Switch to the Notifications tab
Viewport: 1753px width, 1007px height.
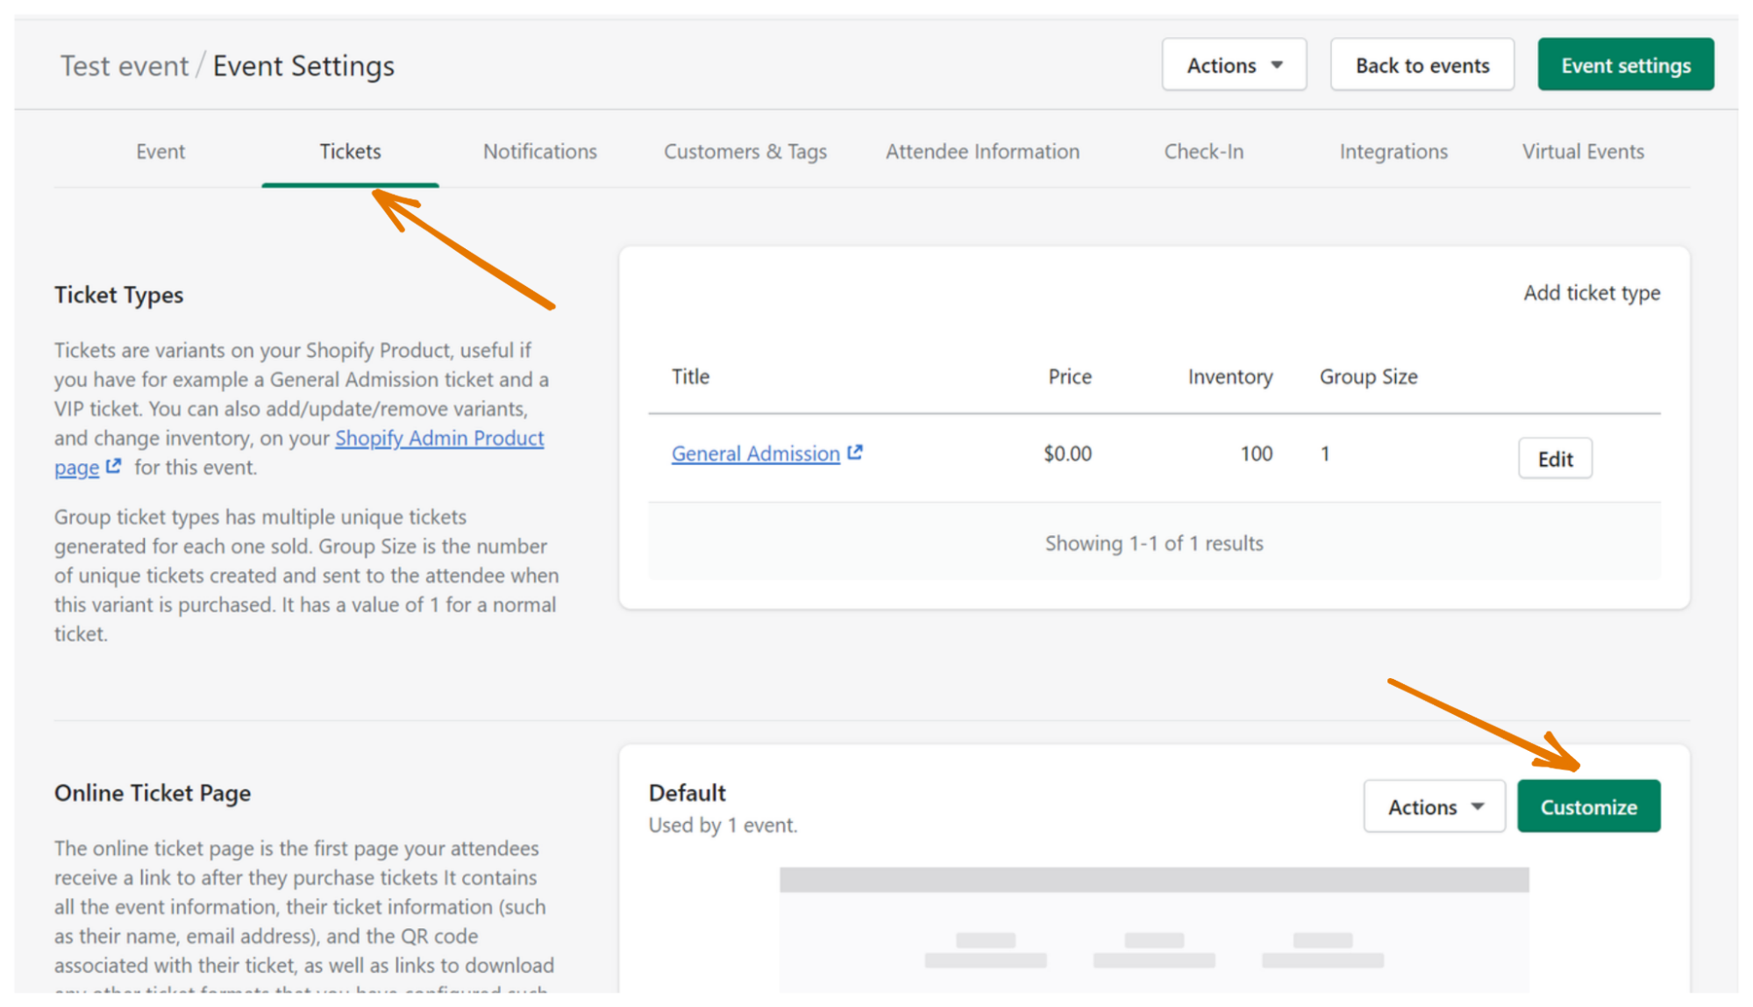pos(539,151)
